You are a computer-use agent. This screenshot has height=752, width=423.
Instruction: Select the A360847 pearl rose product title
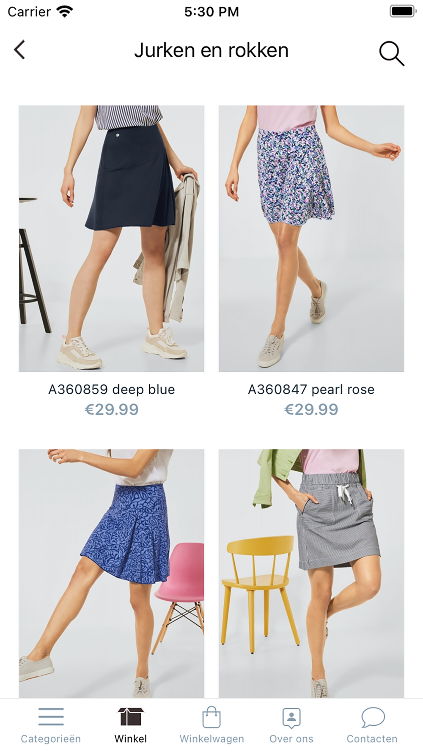pos(311,389)
